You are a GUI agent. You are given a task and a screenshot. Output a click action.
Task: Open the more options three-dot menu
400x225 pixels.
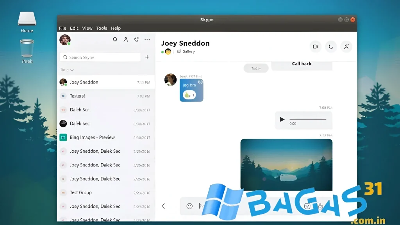coord(147,39)
